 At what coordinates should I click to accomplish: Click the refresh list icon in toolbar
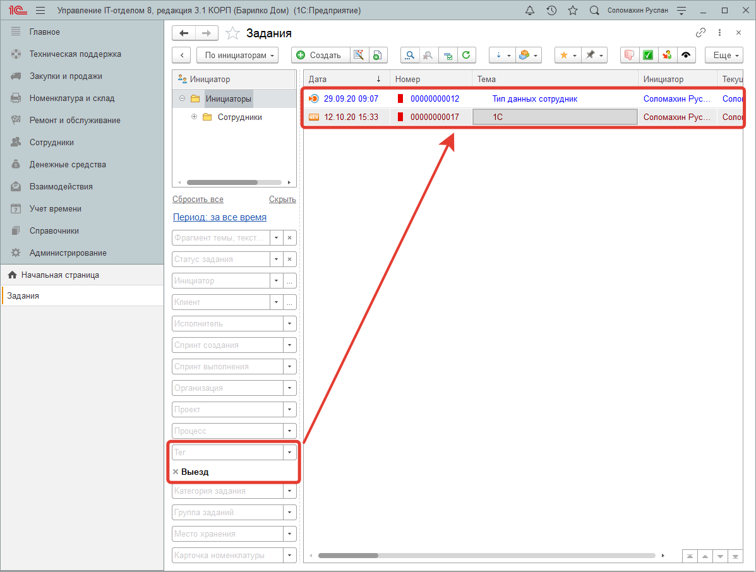coord(466,55)
